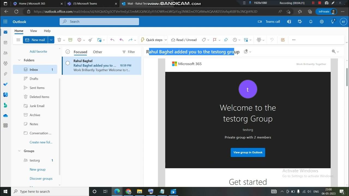Open File Explorer from the taskbar
Viewport: 349px width, 196px height.
coord(139,191)
